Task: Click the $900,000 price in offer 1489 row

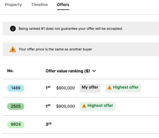Action: click(x=65, y=88)
